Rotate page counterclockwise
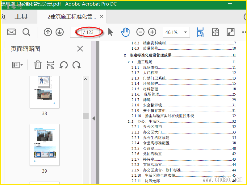The width and height of the screenshot is (247, 185). tap(64, 65)
